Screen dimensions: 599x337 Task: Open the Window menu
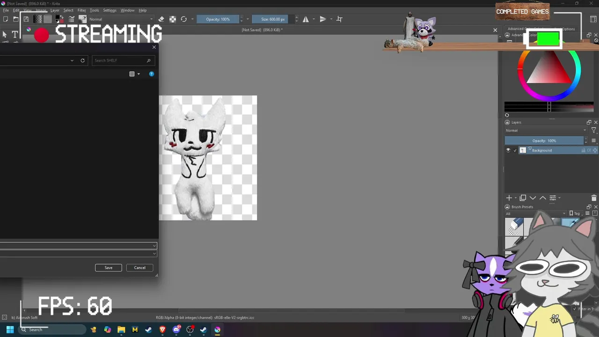[127, 10]
